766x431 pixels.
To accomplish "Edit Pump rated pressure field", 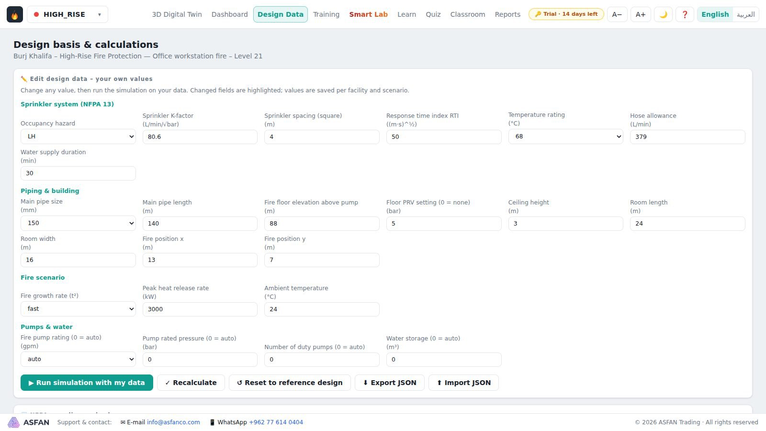I will pyautogui.click(x=200, y=360).
